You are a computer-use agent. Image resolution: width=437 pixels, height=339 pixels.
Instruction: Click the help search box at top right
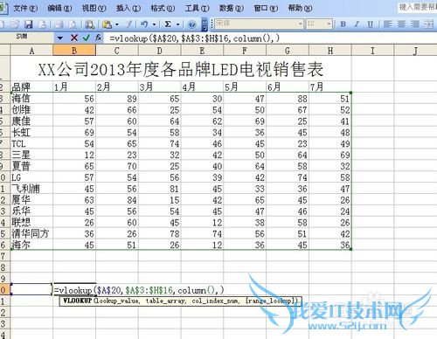(417, 7)
